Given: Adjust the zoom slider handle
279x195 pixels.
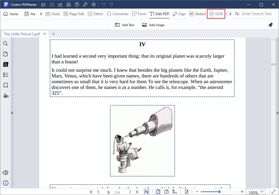Looking at the screenshot, I should click(219, 192).
